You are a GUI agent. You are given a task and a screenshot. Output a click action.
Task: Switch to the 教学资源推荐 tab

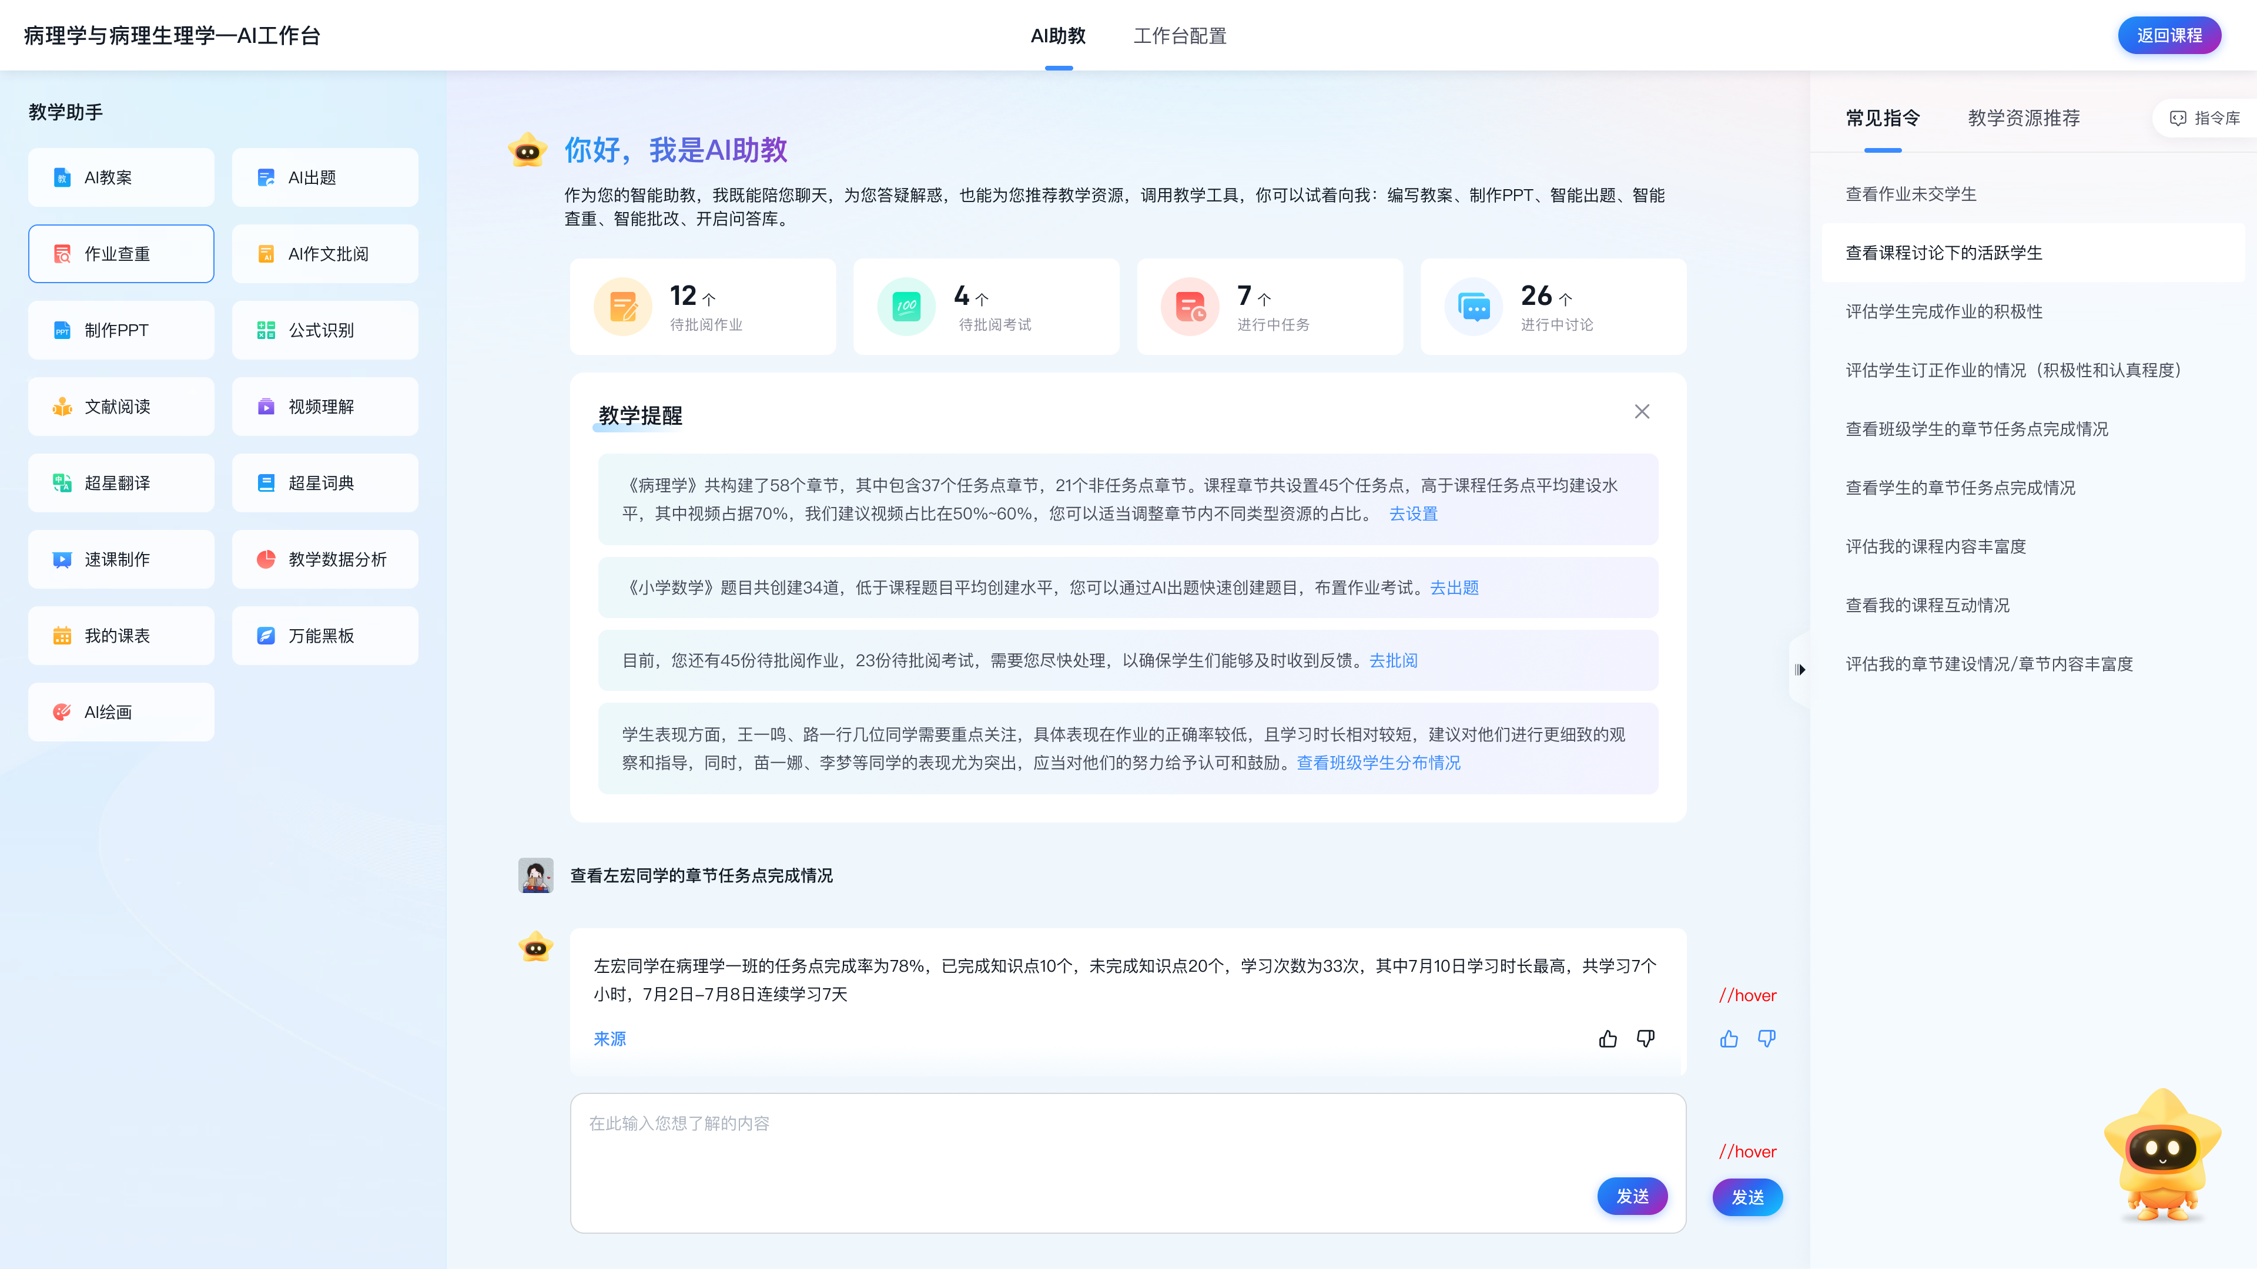coord(2023,118)
